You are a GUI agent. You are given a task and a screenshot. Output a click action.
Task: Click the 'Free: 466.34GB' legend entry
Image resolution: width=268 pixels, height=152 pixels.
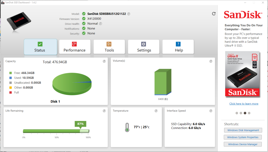24,73
